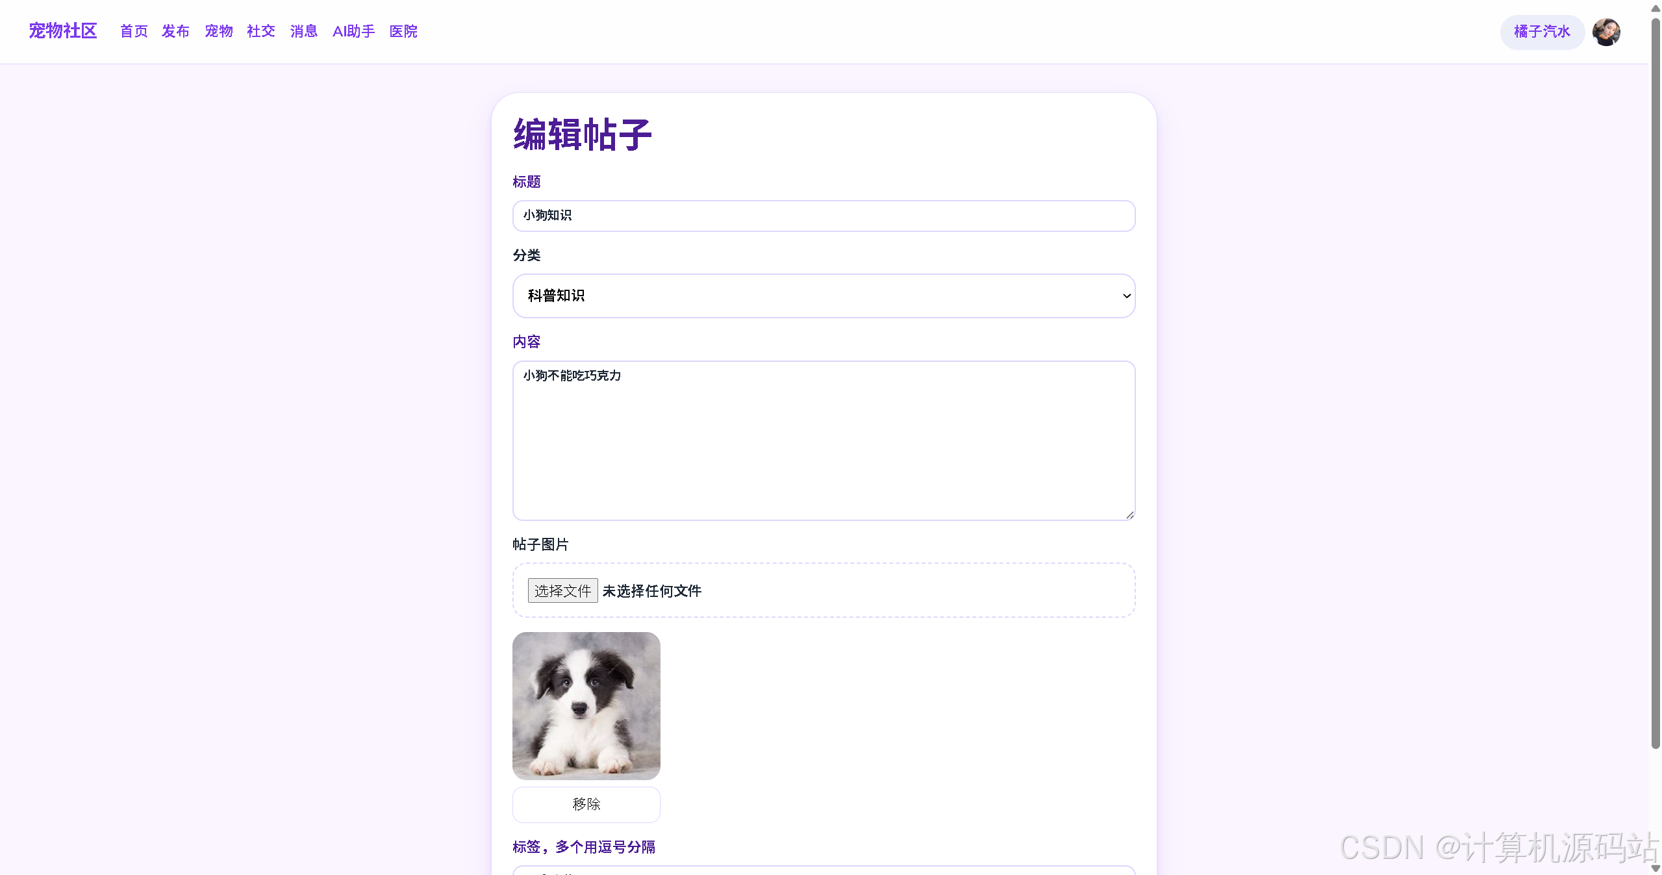Click the 橘子汽水 username button
The height and width of the screenshot is (875, 1662).
tap(1542, 32)
